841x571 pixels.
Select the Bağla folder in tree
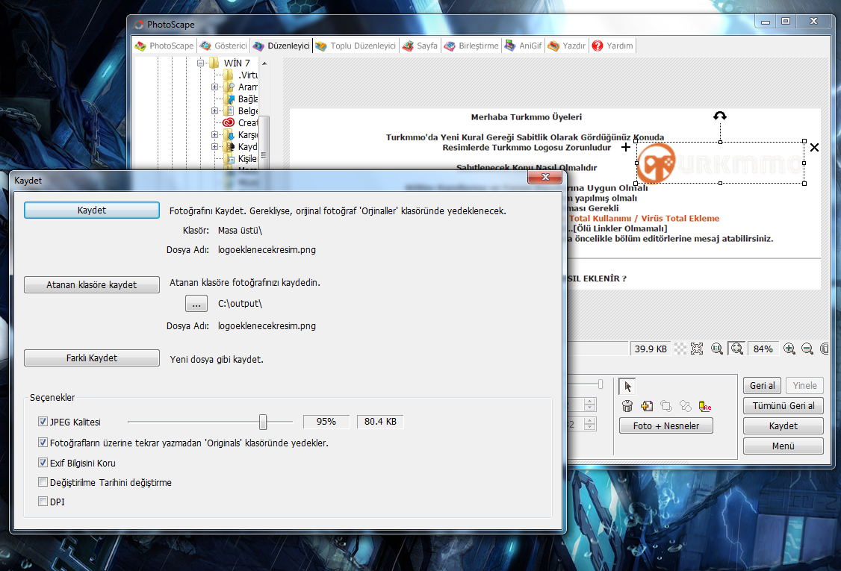point(240,99)
